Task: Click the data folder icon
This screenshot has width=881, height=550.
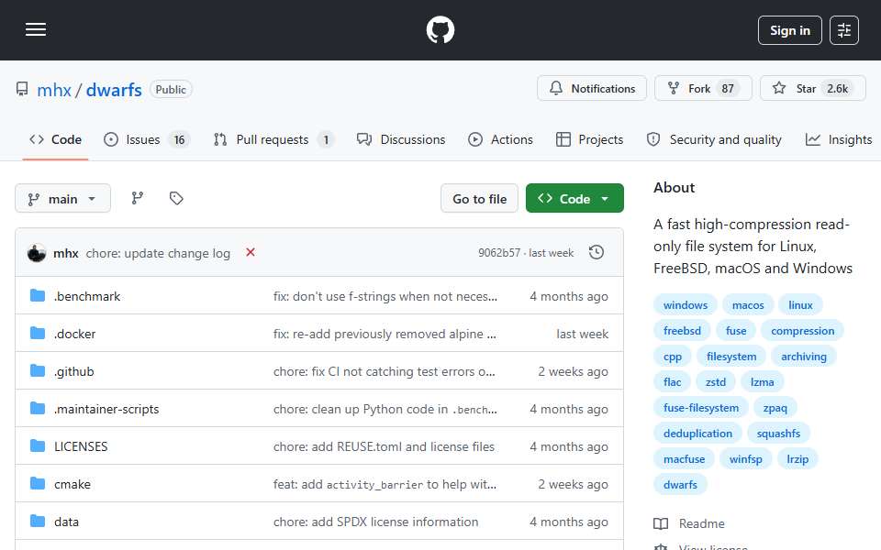Action: pos(38,522)
